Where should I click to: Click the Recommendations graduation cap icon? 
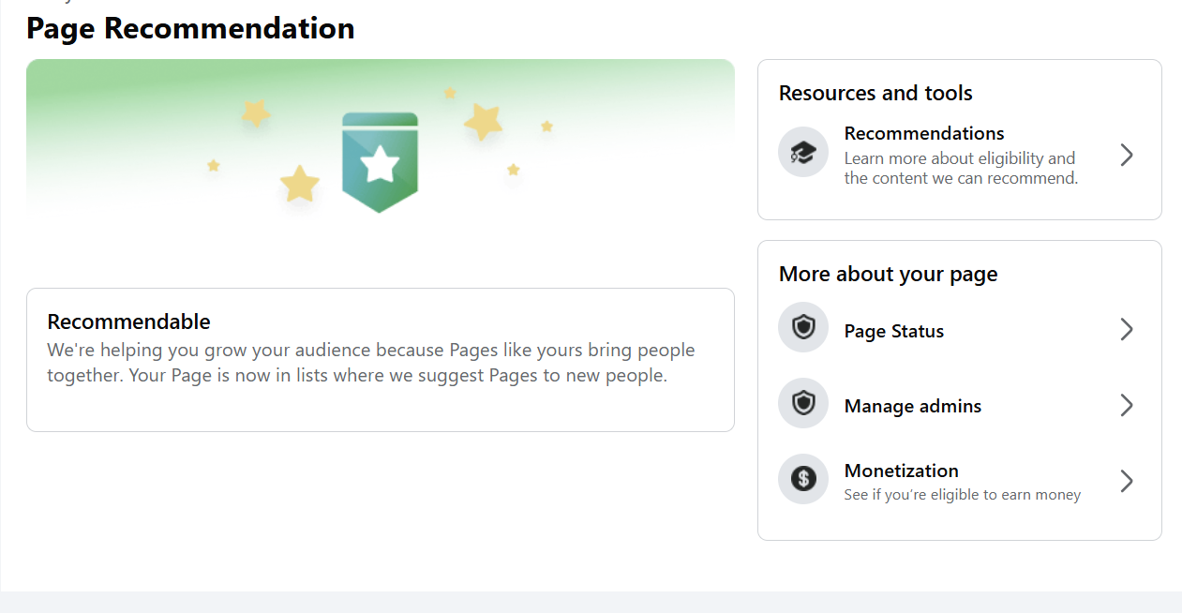(803, 152)
